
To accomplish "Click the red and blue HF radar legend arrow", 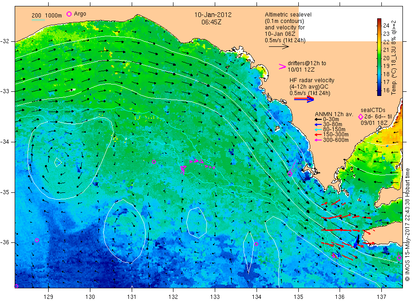I will tap(304, 99).
